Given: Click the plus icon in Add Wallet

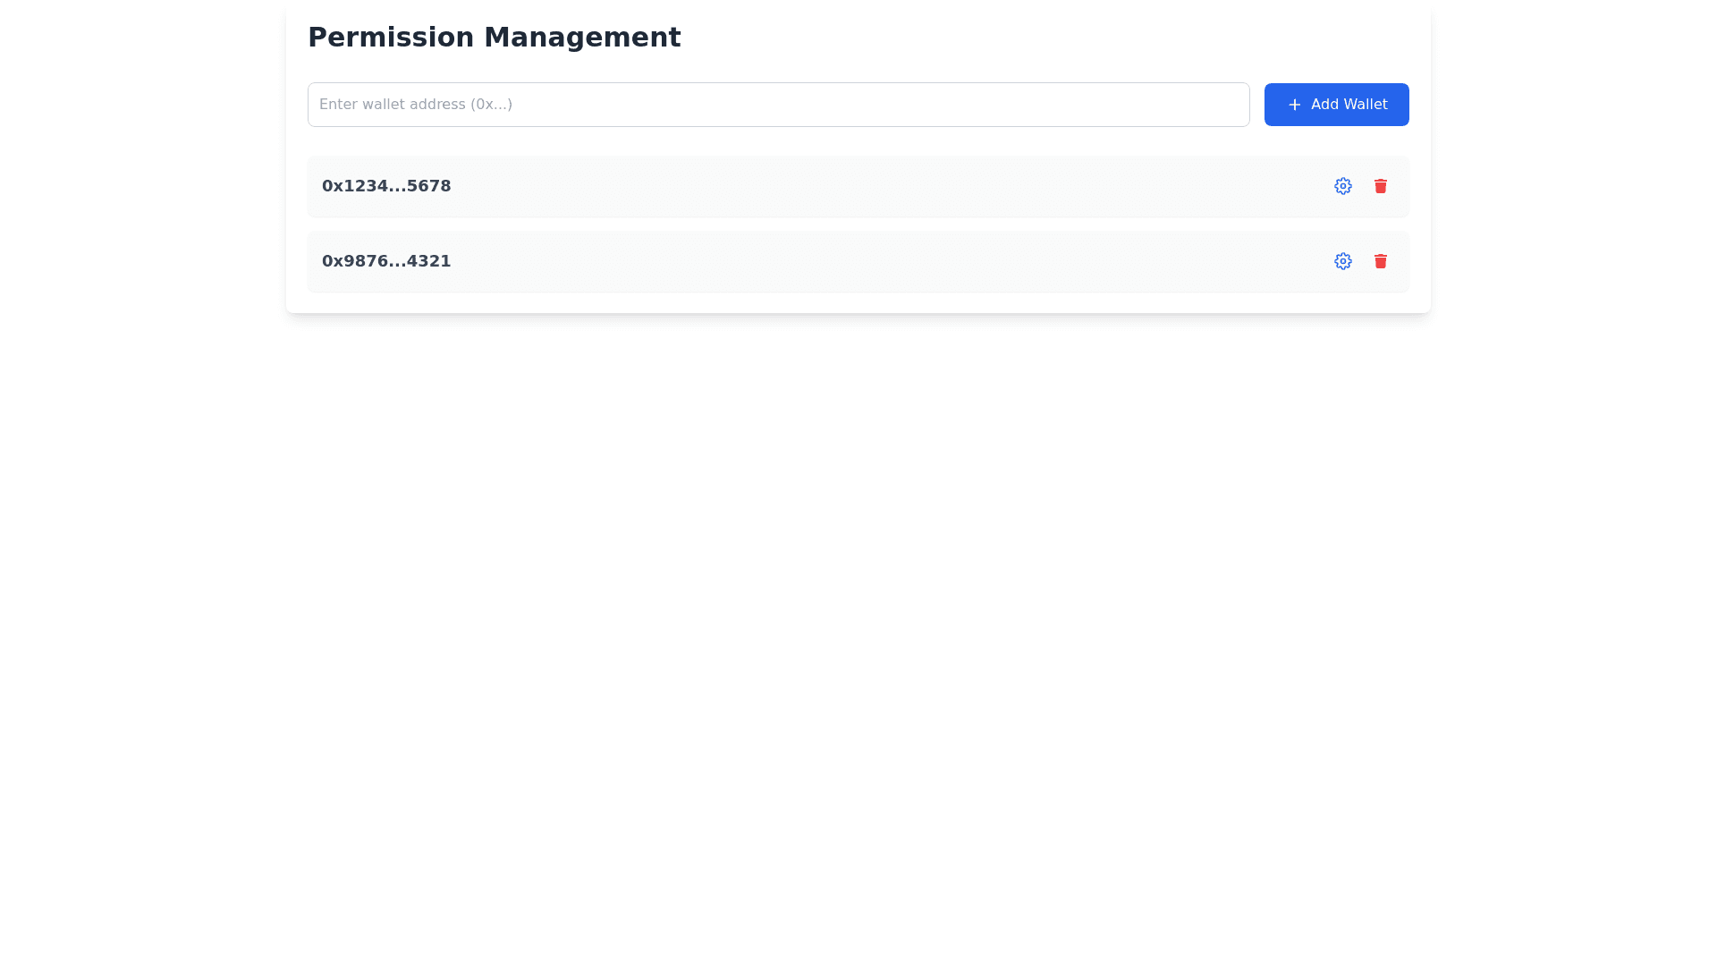Looking at the screenshot, I should (1294, 105).
